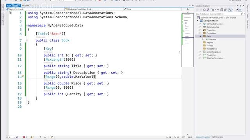Click lightbulb quick actions on line 14
This screenshot has width=250, height=140.
click(23, 76)
